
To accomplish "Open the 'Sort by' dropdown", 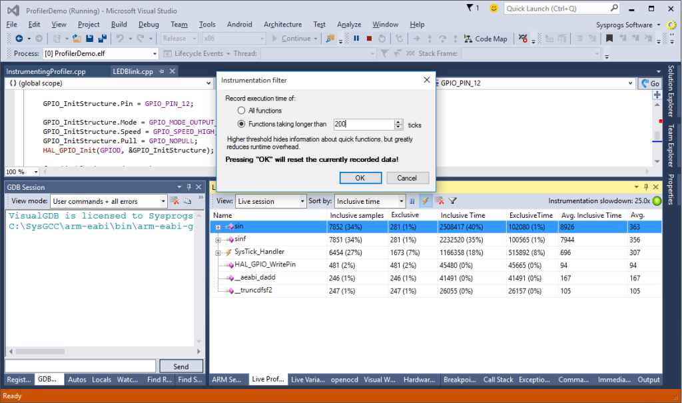I will pyautogui.click(x=370, y=201).
